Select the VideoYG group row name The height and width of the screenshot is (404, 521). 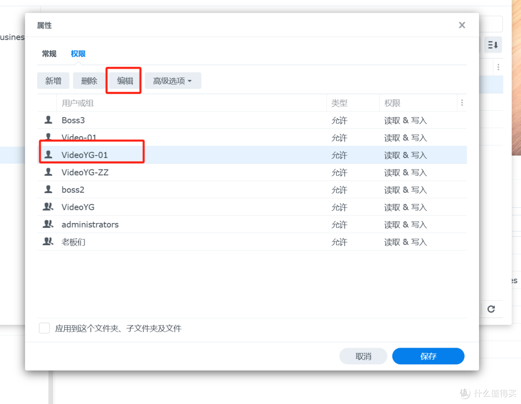pos(78,207)
